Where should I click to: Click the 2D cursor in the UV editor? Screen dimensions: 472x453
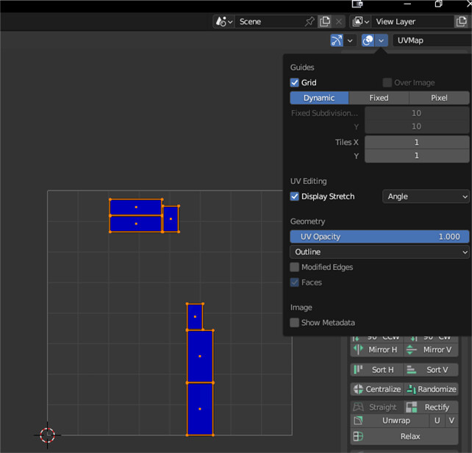coord(47,435)
